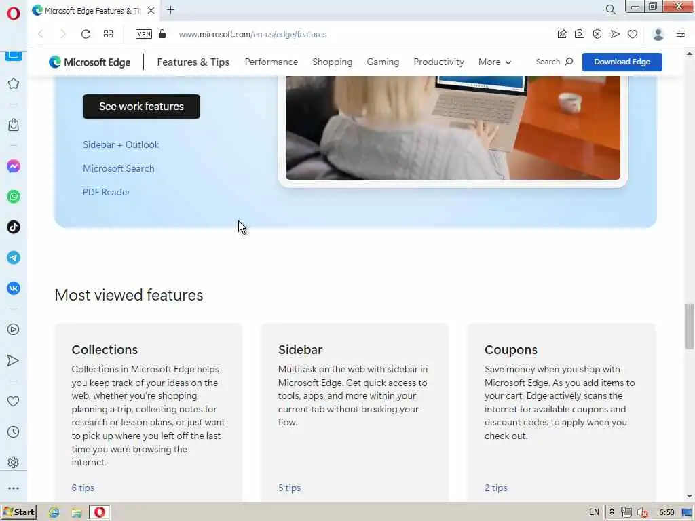Image resolution: width=695 pixels, height=521 pixels.
Task: Open the Speed Dial start page grid
Action: pyautogui.click(x=108, y=34)
